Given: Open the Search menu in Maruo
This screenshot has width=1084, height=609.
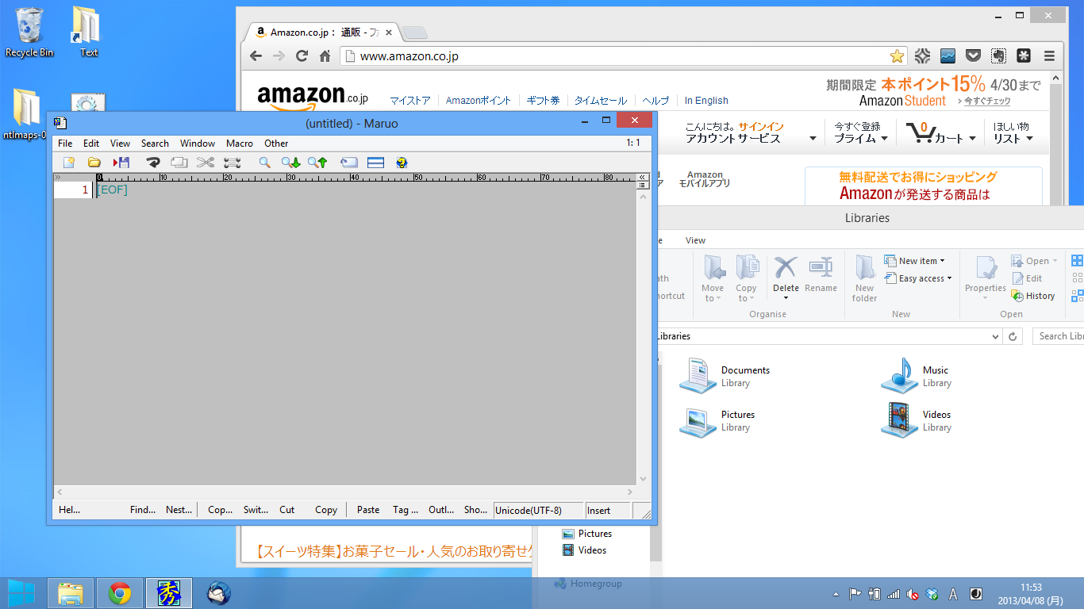Looking at the screenshot, I should click(155, 144).
